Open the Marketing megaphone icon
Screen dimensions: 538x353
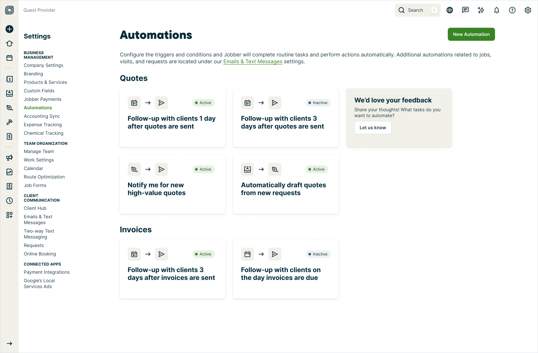(9, 158)
